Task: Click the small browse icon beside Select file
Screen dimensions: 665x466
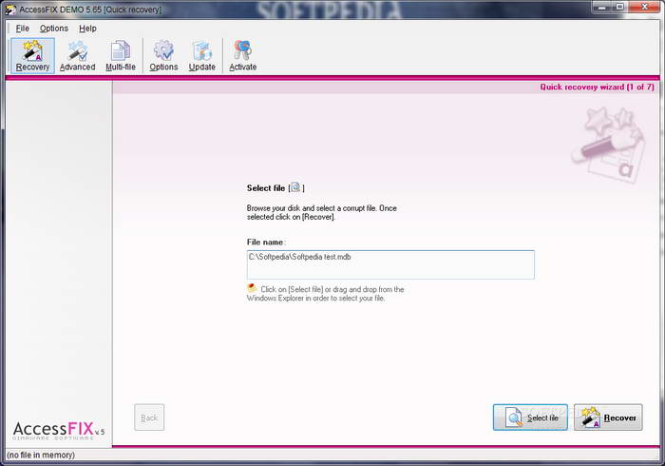Action: tap(295, 187)
